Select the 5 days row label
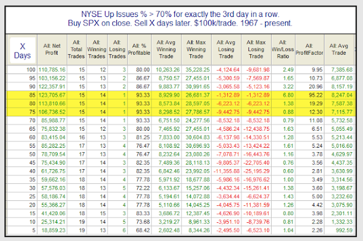 [33, 230]
